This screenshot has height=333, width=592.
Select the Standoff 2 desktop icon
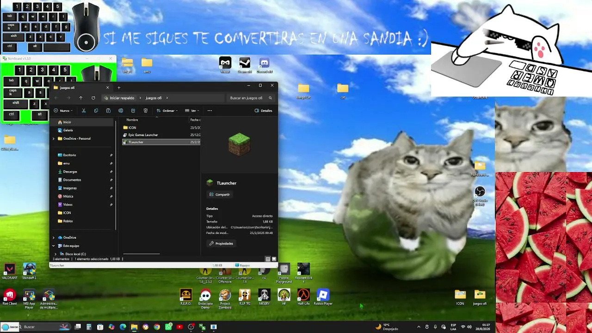tap(29, 271)
